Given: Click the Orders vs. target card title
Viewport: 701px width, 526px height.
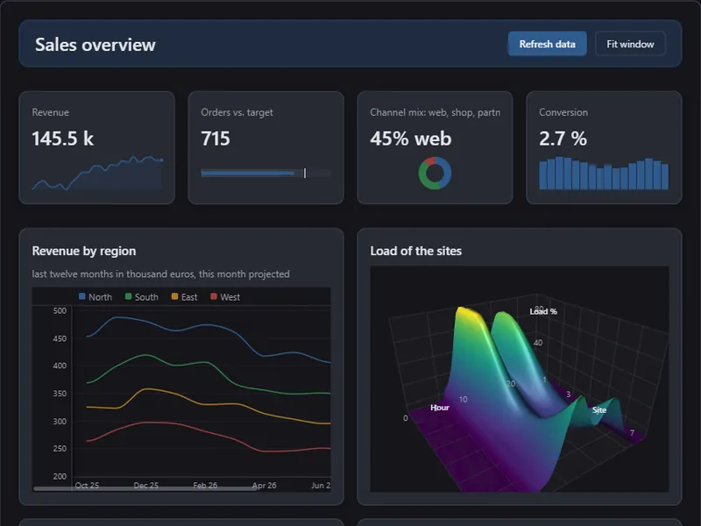Looking at the screenshot, I should (237, 112).
